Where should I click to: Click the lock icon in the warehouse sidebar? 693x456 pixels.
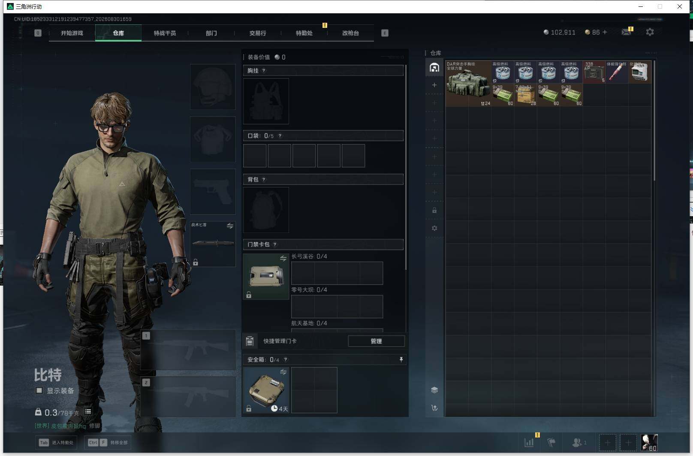click(434, 210)
